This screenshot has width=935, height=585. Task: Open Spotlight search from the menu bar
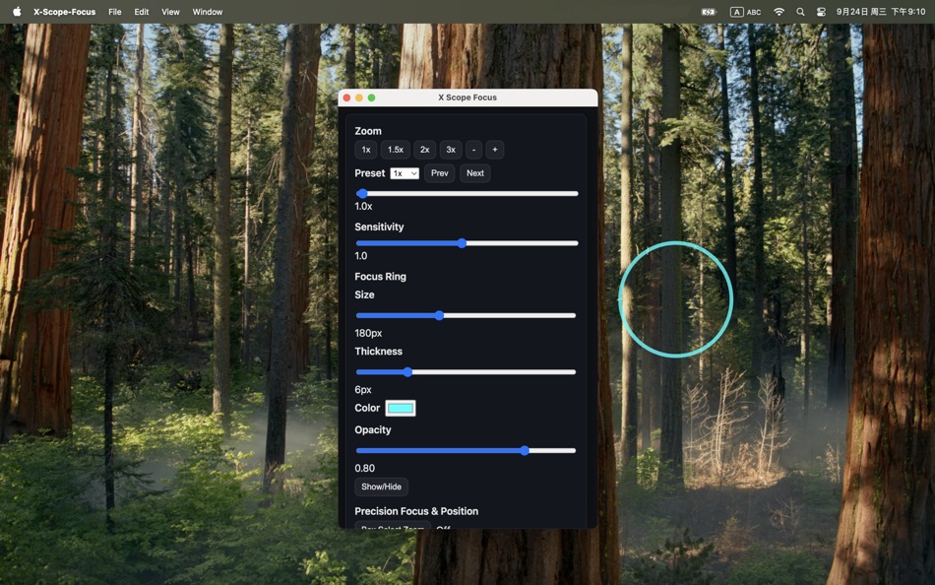tap(800, 11)
